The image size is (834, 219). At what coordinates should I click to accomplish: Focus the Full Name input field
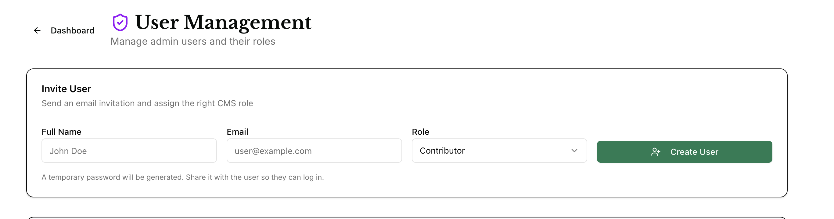tap(129, 151)
